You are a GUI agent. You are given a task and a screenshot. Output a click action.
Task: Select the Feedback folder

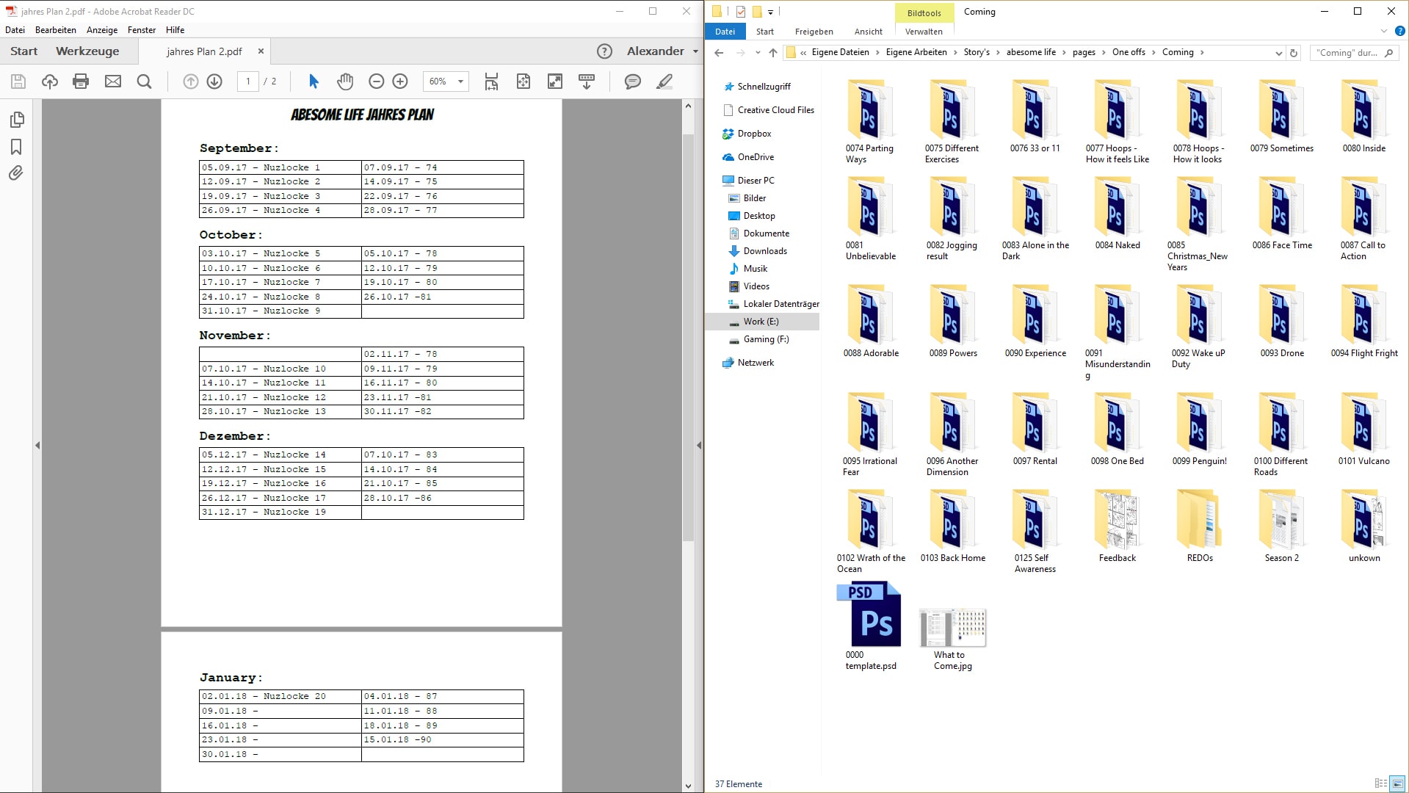tap(1117, 526)
